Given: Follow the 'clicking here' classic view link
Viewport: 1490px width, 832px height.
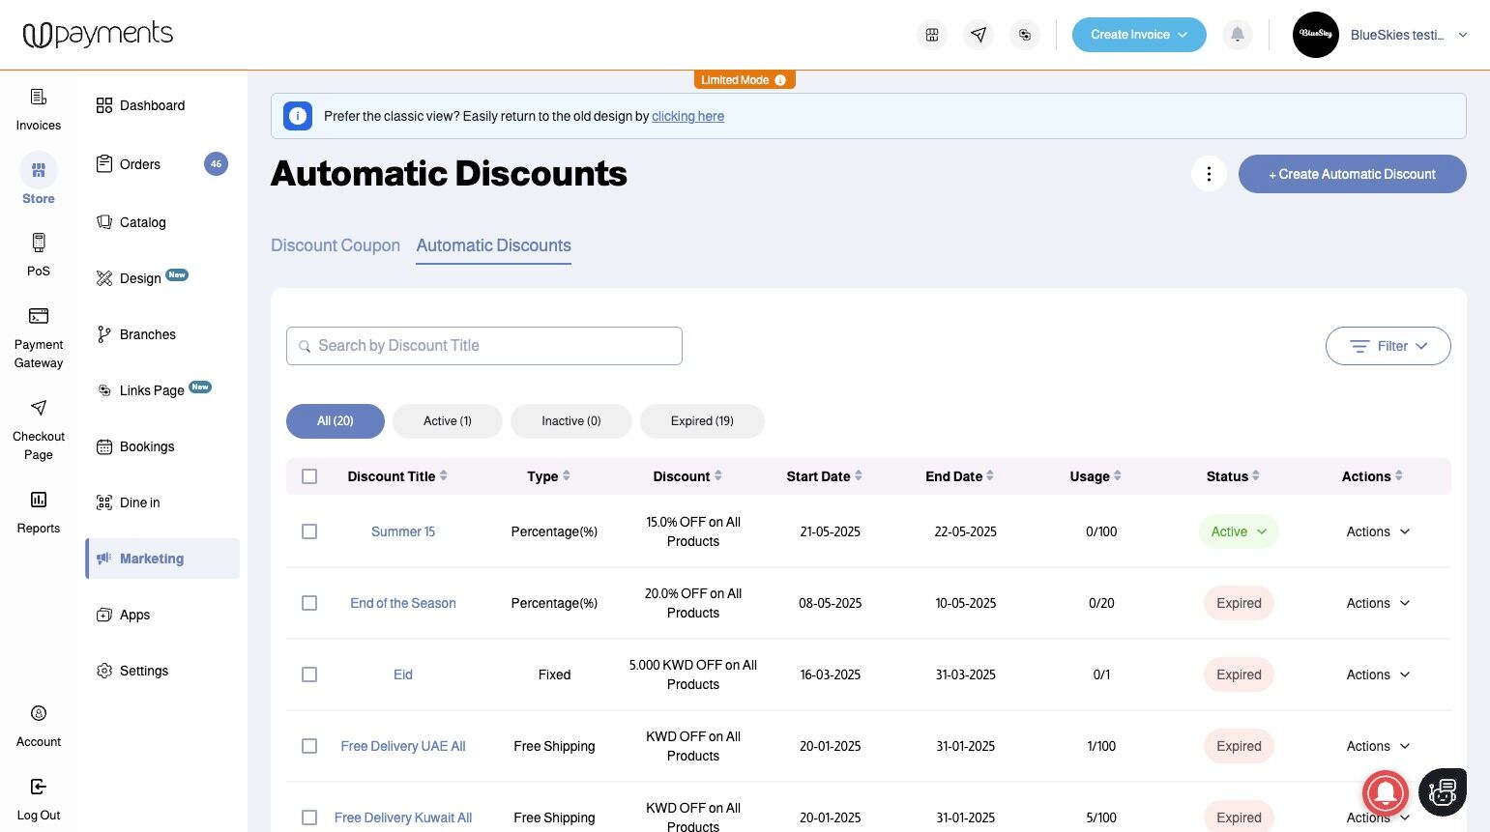Looking at the screenshot, I should click(687, 116).
